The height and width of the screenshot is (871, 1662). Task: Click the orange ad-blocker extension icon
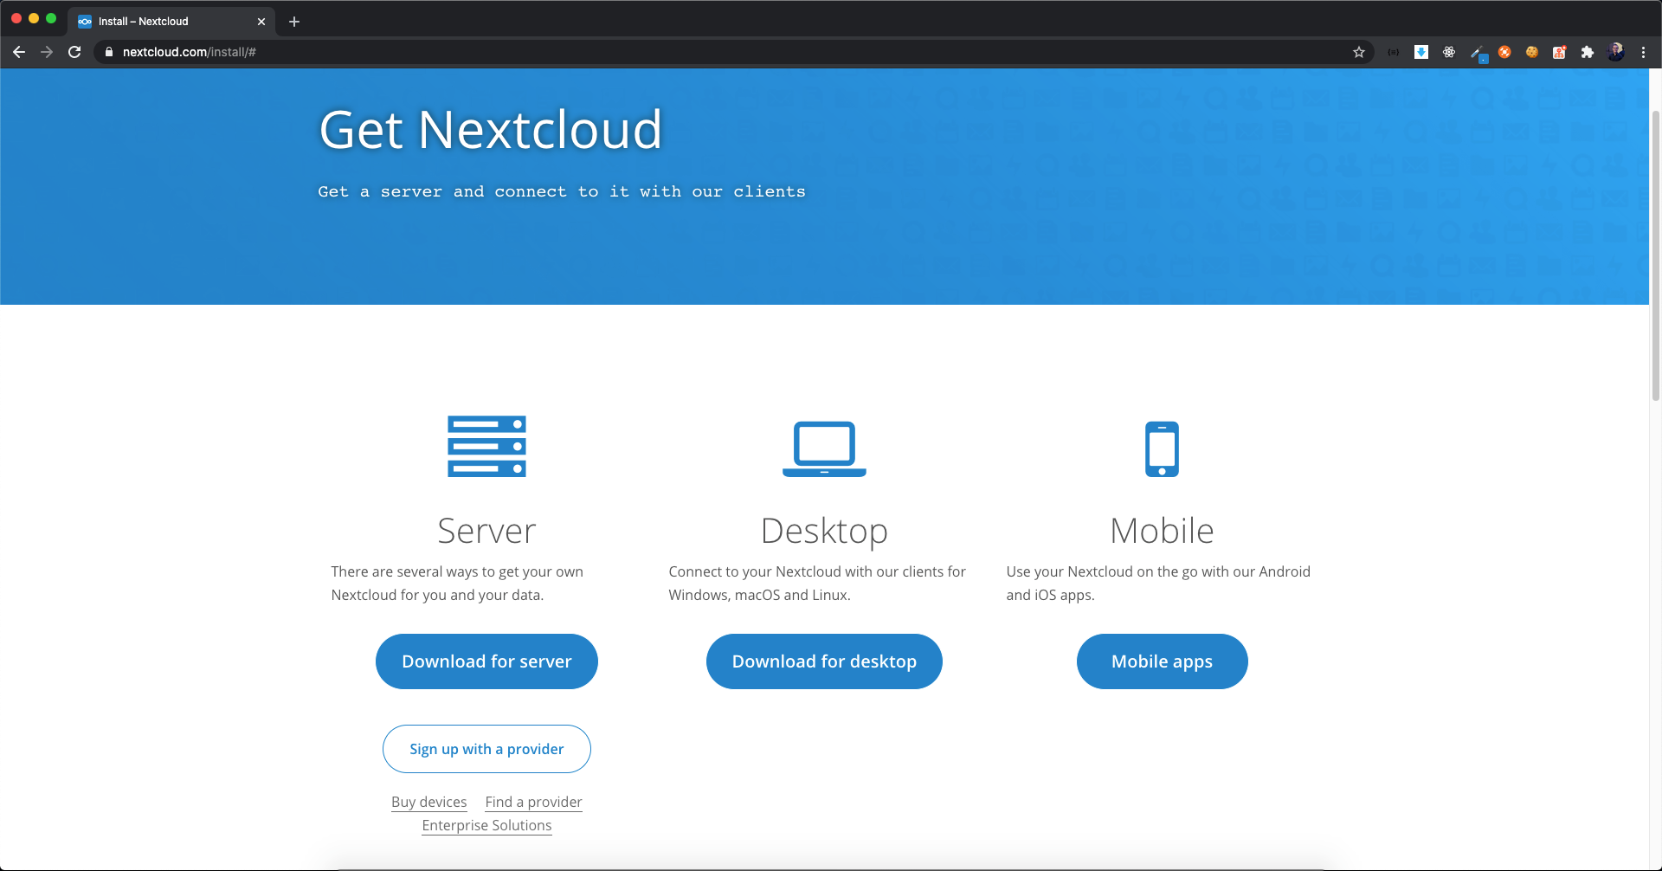point(1504,52)
